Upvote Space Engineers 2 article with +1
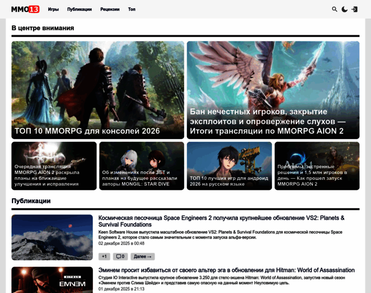Viewport: 371px width, 293px height. [x=104, y=256]
